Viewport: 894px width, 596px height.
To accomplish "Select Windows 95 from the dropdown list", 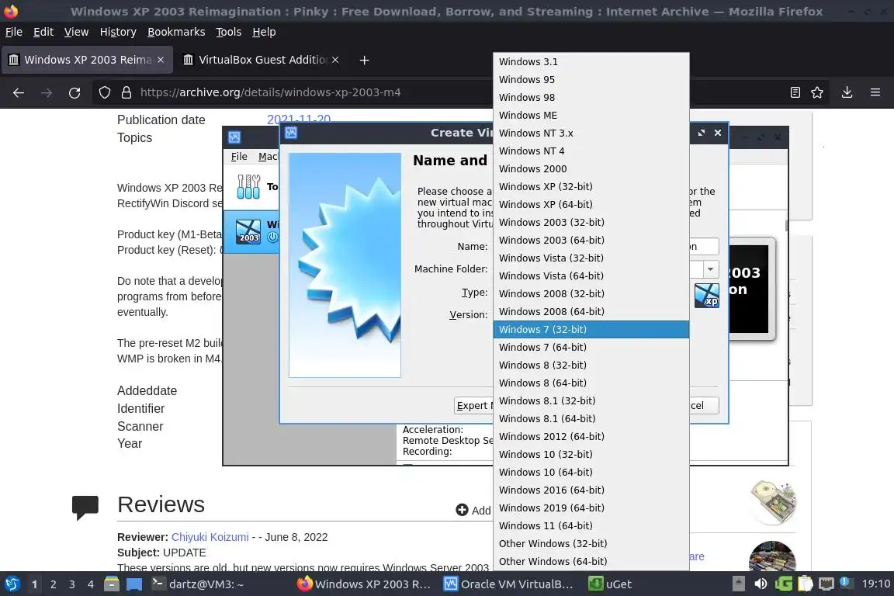I will [x=591, y=79].
